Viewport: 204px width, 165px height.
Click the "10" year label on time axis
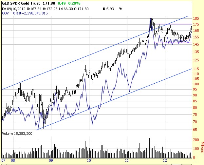coord(89,160)
